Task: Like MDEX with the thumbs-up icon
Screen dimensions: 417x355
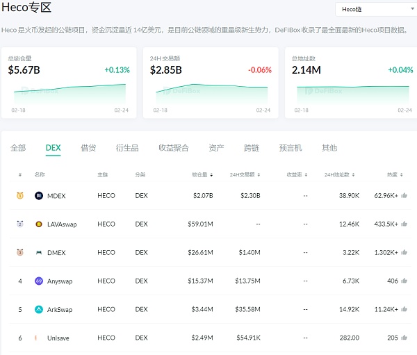Action: coord(404,196)
